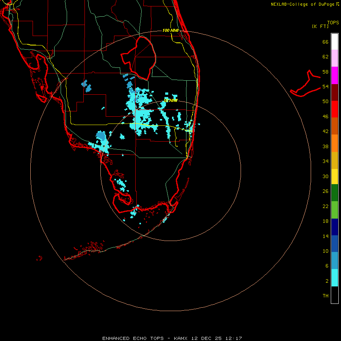This screenshot has width=341, height=341.
Task: Click the dark green 30 kft swatch
Action: coord(335,193)
